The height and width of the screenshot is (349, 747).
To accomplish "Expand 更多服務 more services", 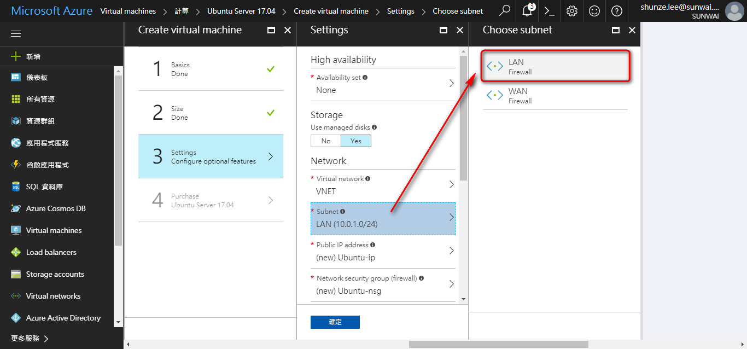I will pos(30,339).
